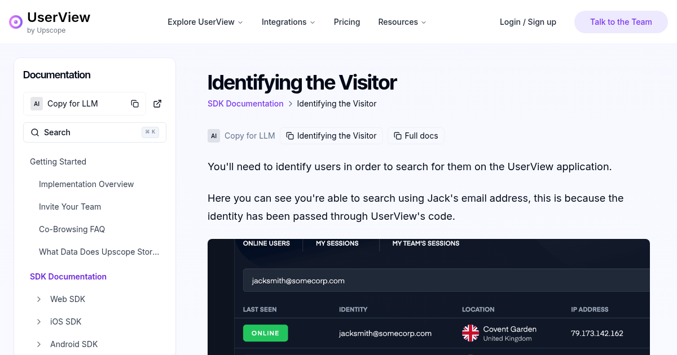Click green ONLINE status badge
677x355 pixels.
(x=266, y=333)
